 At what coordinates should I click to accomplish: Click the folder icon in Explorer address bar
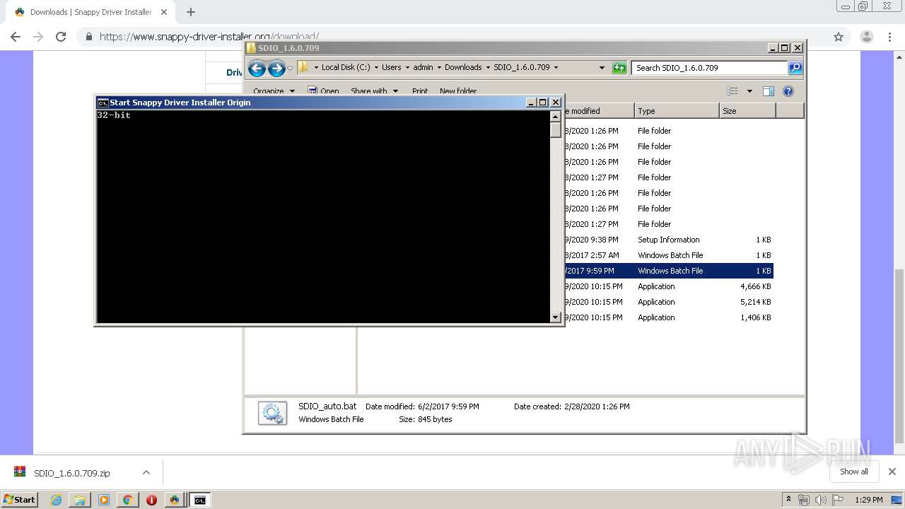point(304,67)
